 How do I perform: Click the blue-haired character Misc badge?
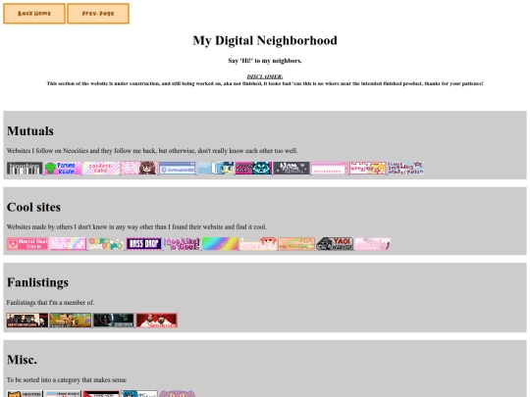coord(139,394)
